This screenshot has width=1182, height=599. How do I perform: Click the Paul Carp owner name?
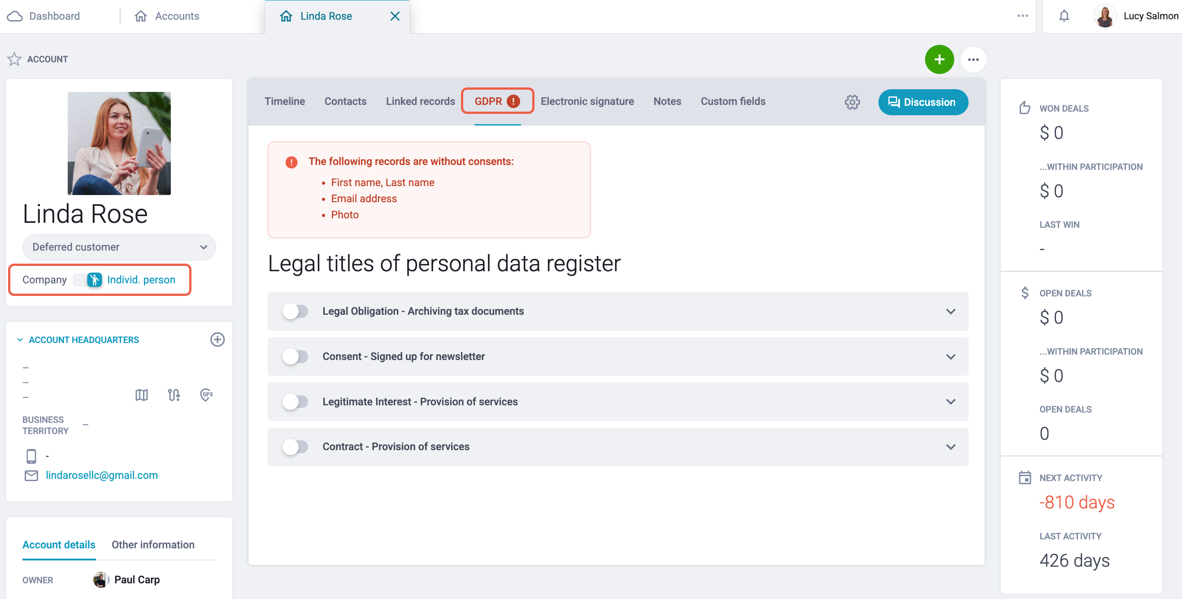(137, 580)
